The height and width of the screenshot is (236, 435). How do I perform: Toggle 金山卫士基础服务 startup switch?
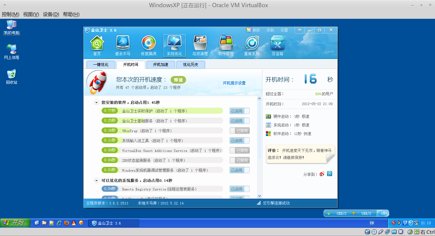click(239, 121)
